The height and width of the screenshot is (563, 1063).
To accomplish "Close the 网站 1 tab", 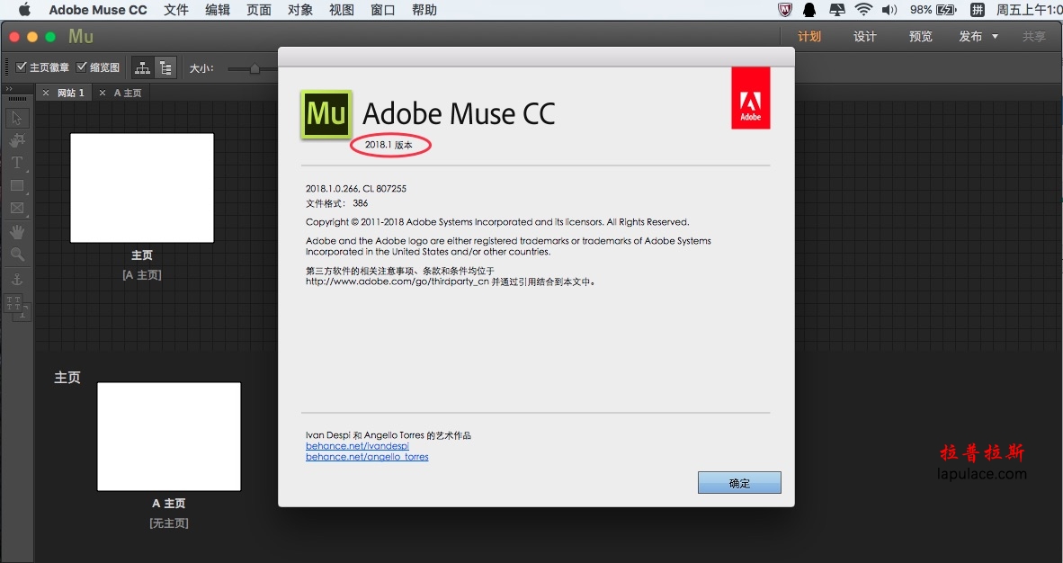I will point(46,93).
